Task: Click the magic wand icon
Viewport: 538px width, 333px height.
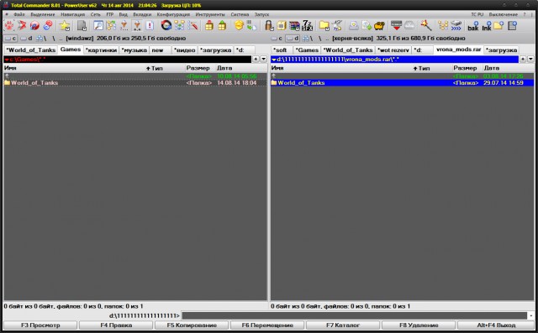Action: 426,26
